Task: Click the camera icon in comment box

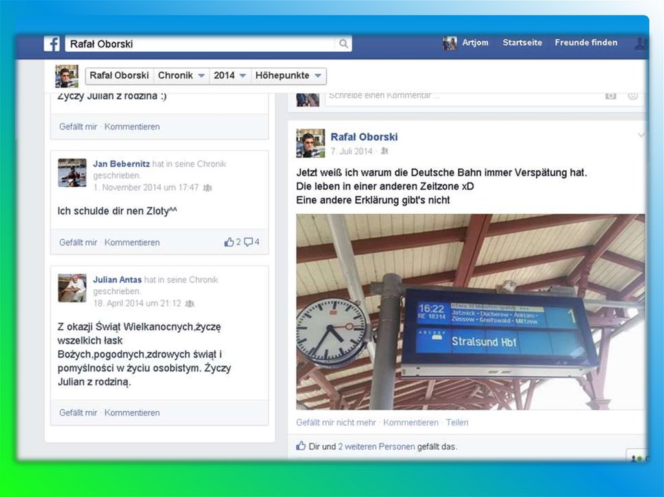Action: 610,95
